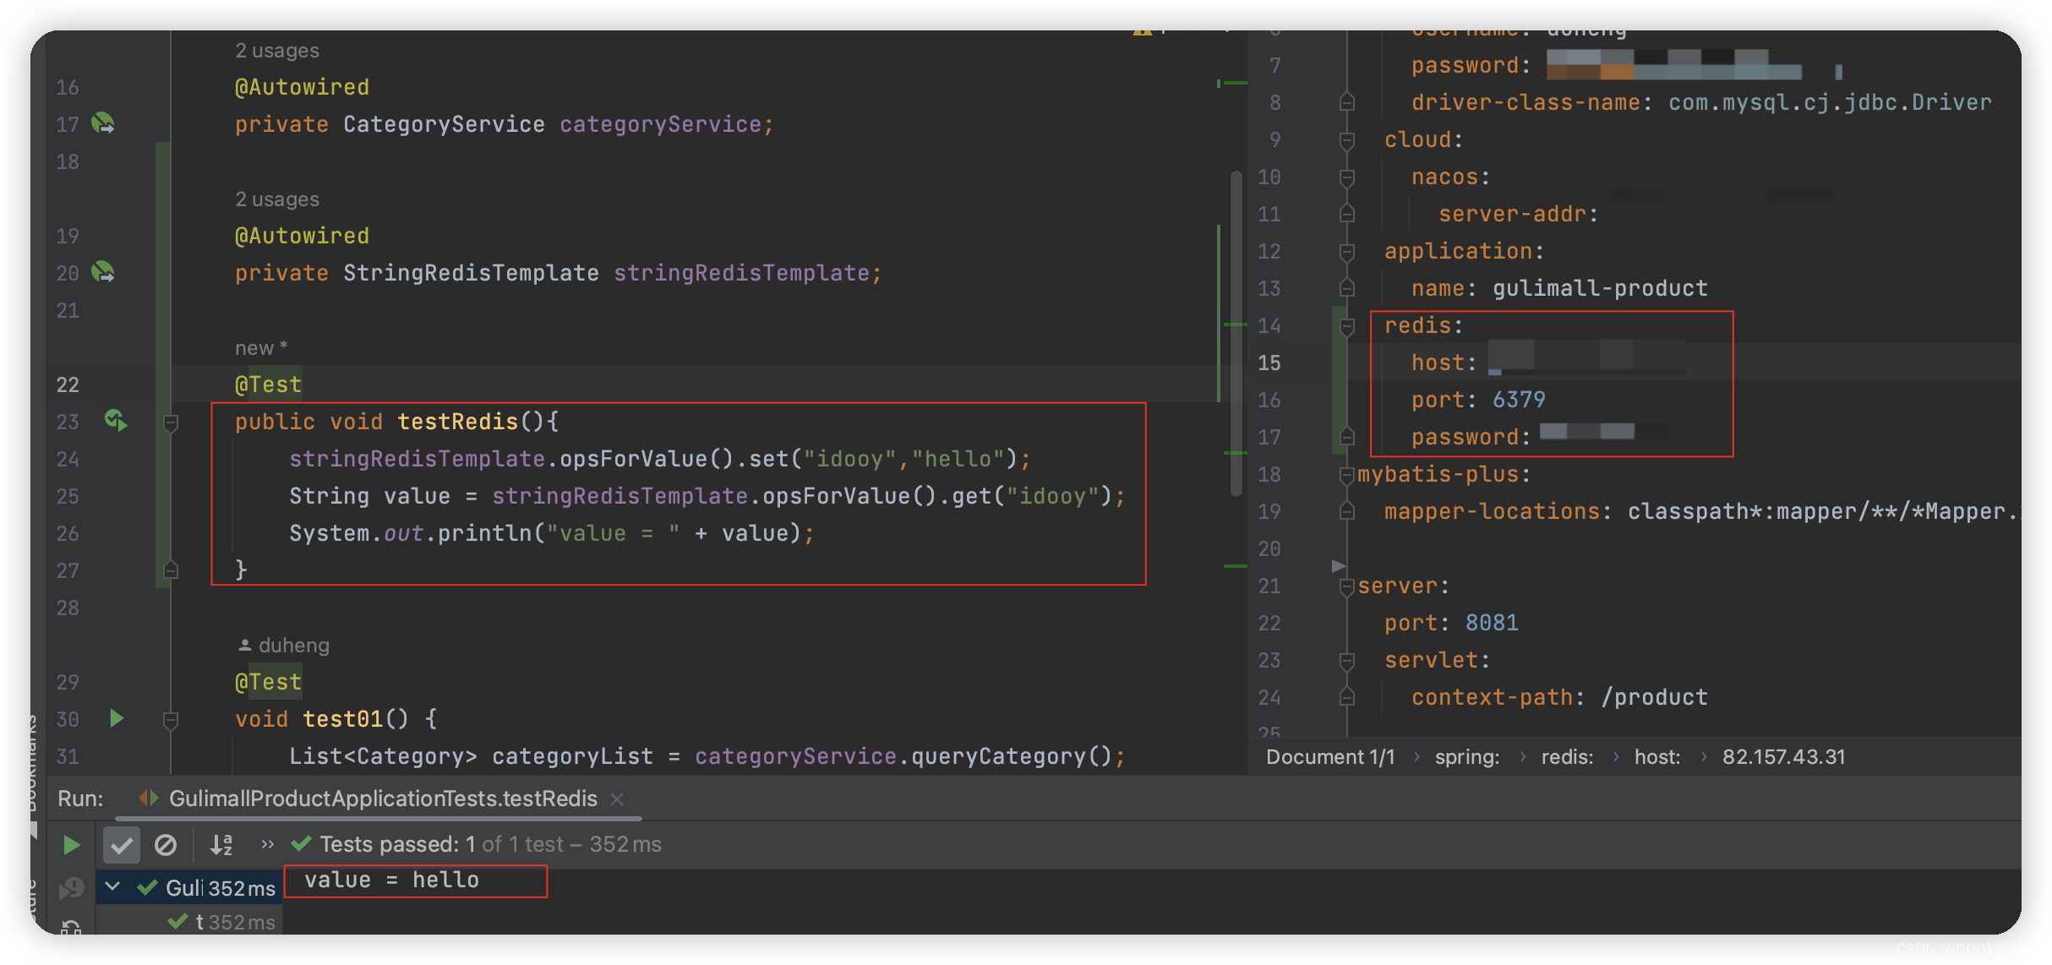
Task: Click the 'new *' author hint above testRedis
Action: (x=261, y=347)
